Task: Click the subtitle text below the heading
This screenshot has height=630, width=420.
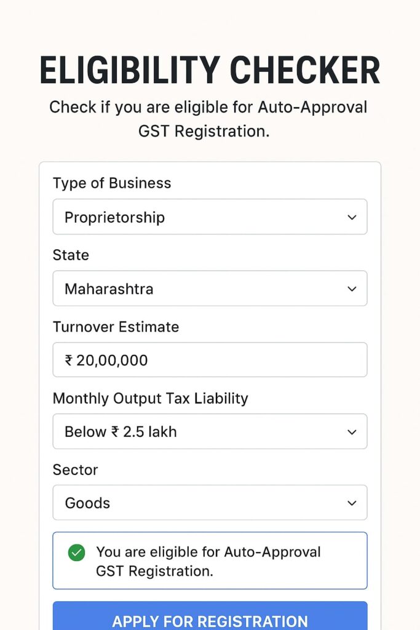Action: click(208, 119)
